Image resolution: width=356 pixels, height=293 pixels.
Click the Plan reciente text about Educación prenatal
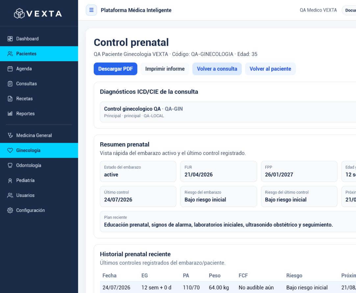(x=218, y=225)
